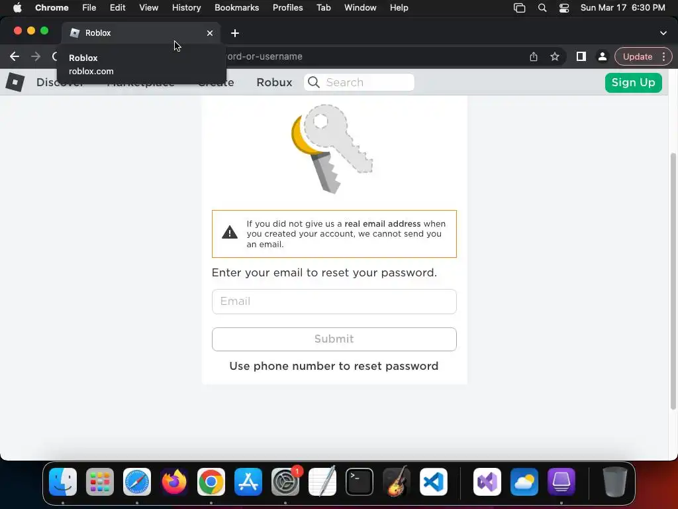Open the Bookmarks menu
This screenshot has width=678, height=509.
[236, 8]
